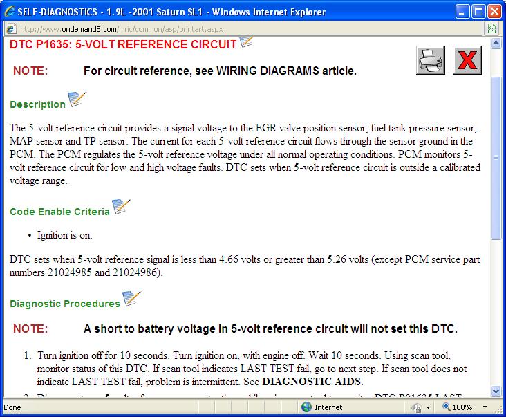Minimize the Internet Explorer window
The width and height of the screenshot is (506, 417).
point(462,12)
